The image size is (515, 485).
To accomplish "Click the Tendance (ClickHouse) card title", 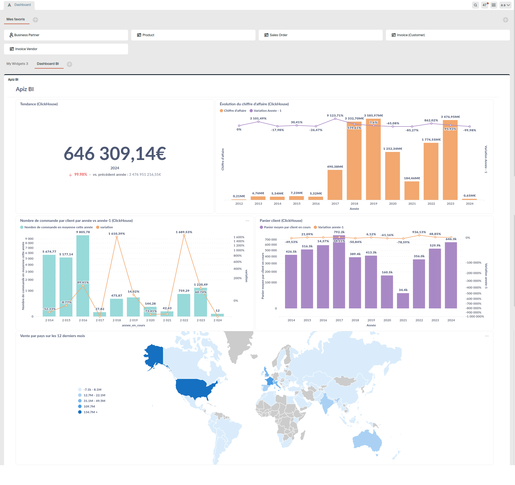I will click(39, 104).
